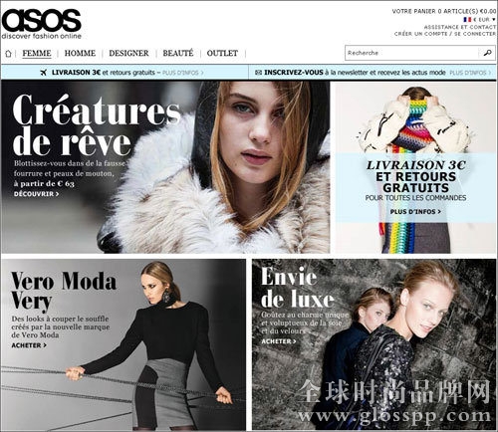Select the DESIGNER menu item
Image resolution: width=498 pixels, height=432 pixels.
(x=128, y=53)
